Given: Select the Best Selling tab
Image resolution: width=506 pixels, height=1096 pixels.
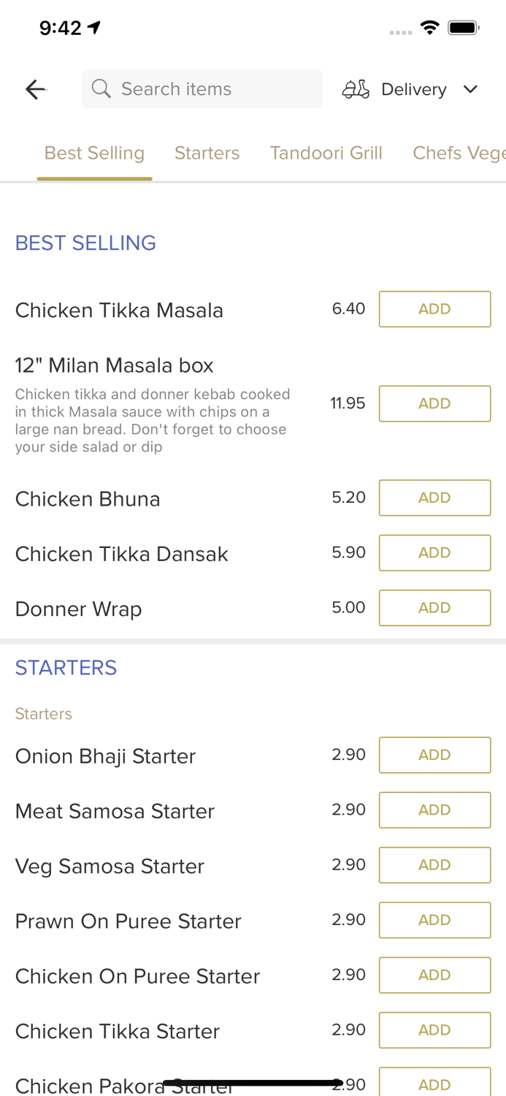Looking at the screenshot, I should (x=94, y=153).
